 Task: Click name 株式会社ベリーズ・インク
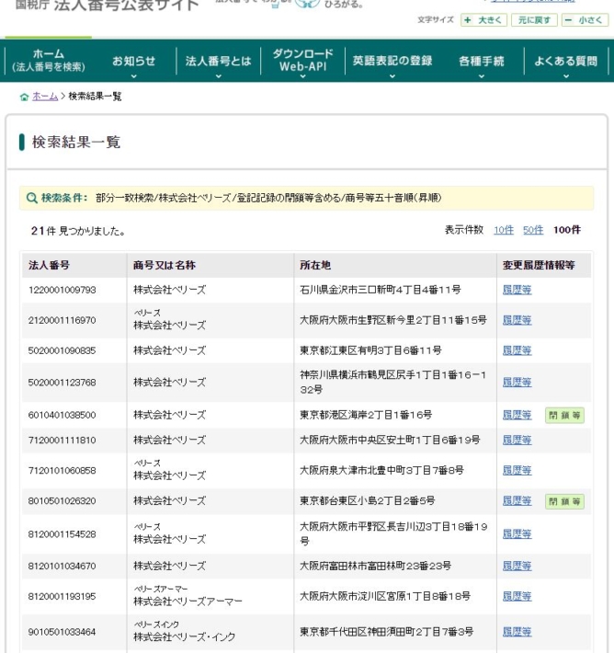pos(185,637)
